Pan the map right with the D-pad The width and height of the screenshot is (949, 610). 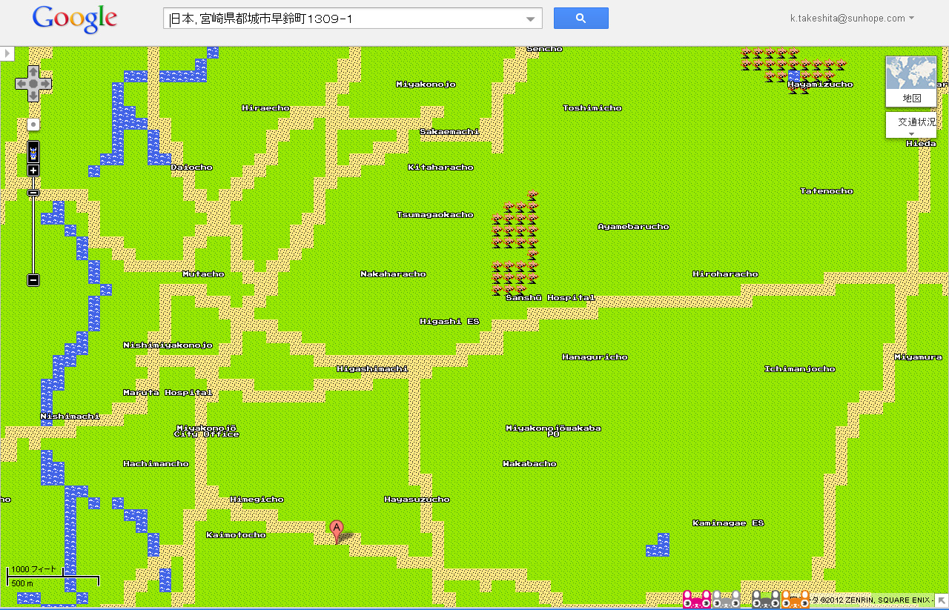46,84
